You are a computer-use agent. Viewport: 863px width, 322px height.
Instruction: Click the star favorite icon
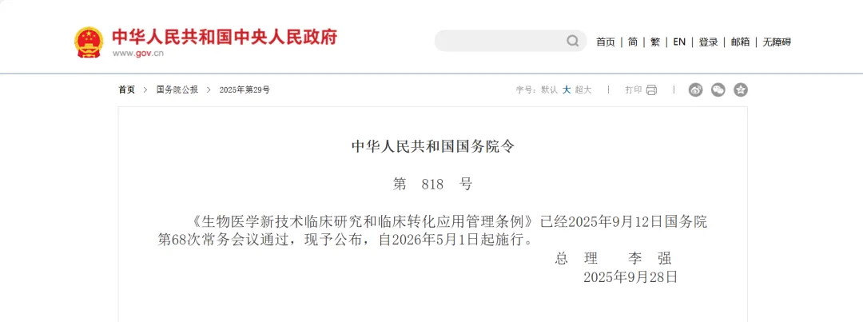pos(741,89)
